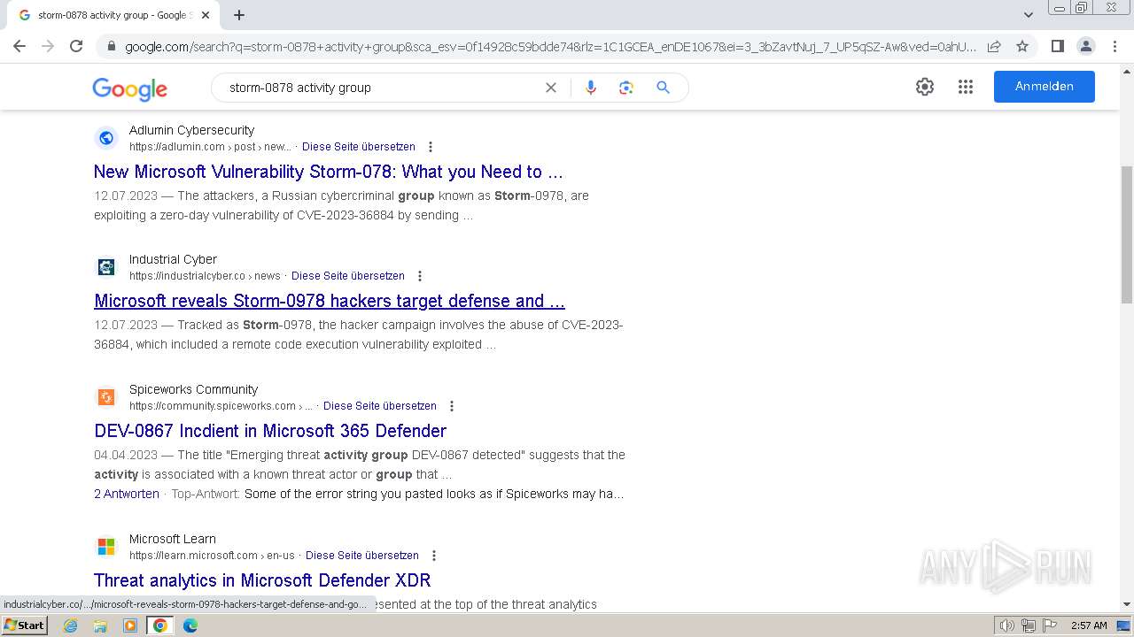Clear the search box text
1134x637 pixels.
[x=550, y=88]
